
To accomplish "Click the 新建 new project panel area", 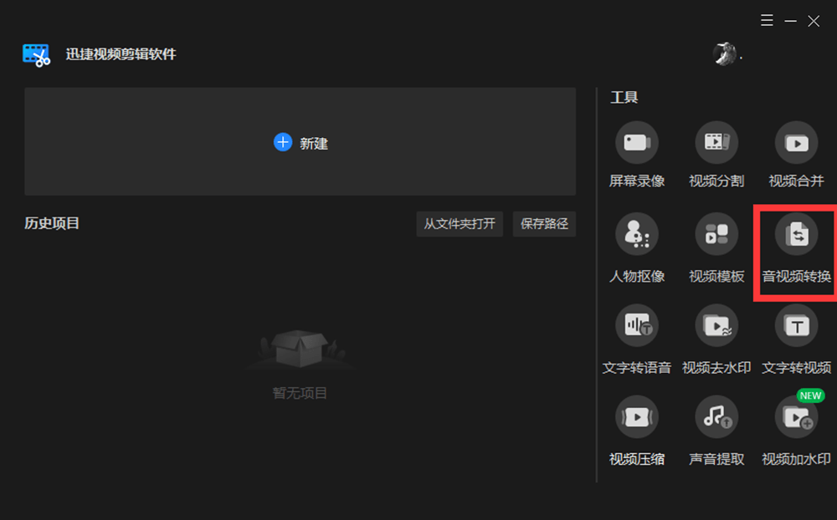I will click(300, 141).
